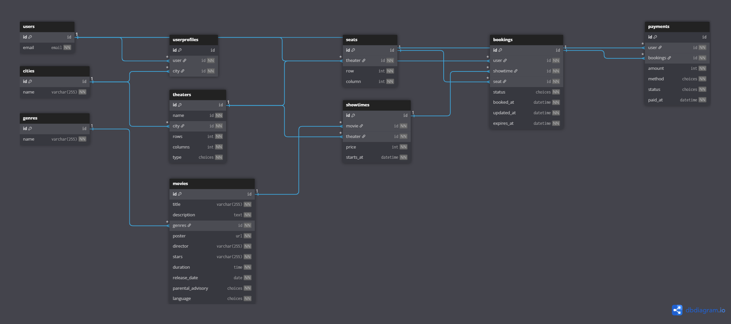Screen dimensions: 731x324
Task: Click link icon beside movies genres field
Action: 189,226
